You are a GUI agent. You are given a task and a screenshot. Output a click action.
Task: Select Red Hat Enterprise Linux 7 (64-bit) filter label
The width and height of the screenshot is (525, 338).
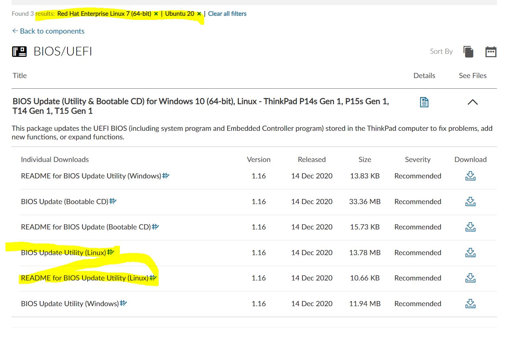click(x=104, y=14)
